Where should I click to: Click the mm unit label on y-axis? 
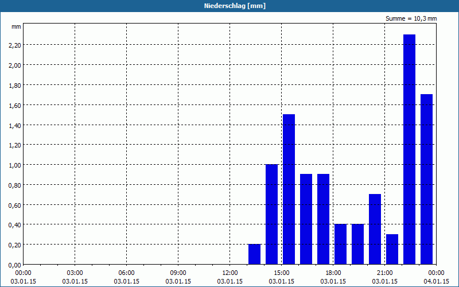click(x=16, y=26)
